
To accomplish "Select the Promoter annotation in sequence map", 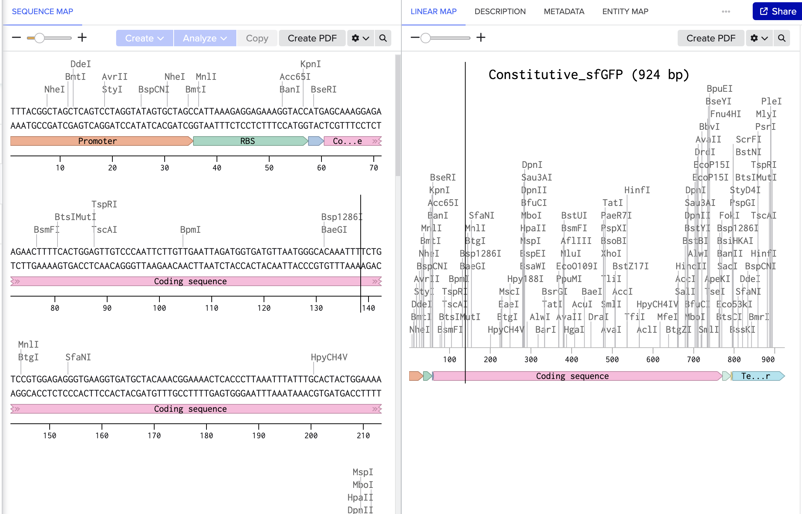I will (98, 141).
